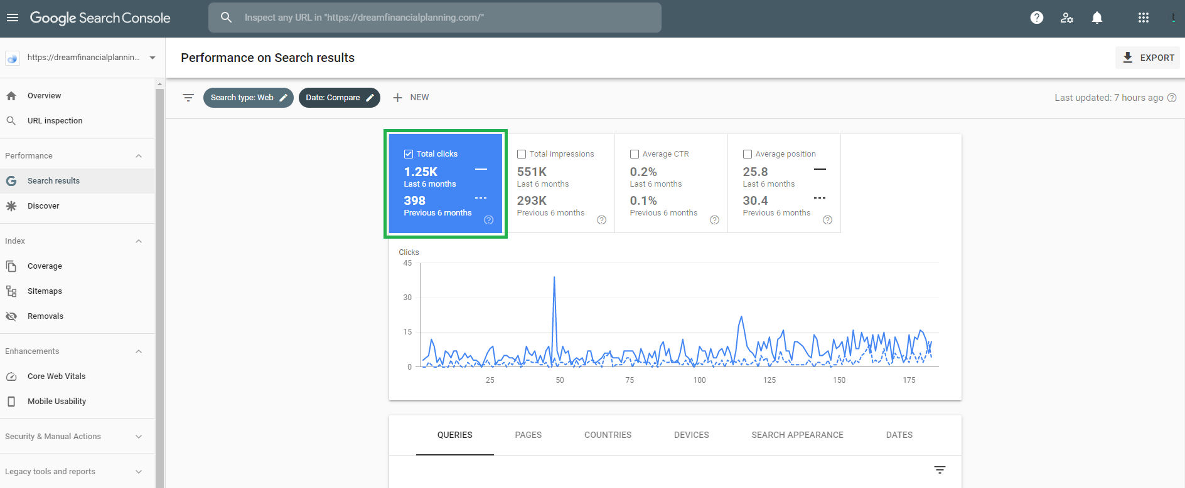Click the Help question mark icon

[1037, 18]
